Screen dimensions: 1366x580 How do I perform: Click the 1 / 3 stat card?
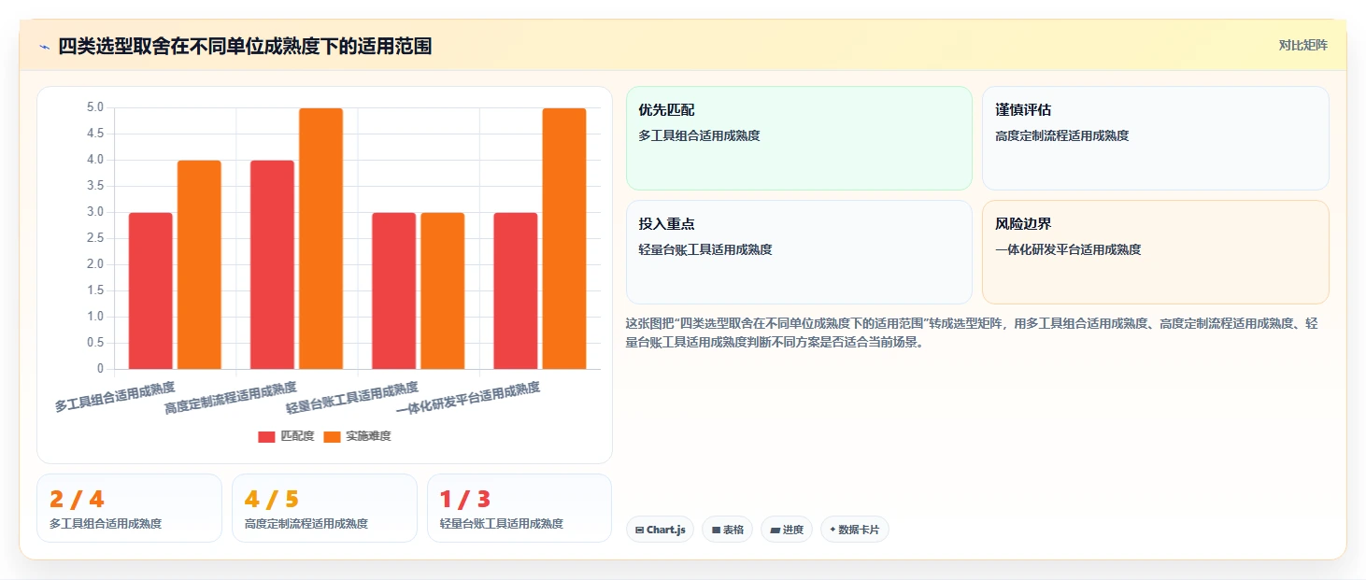click(x=519, y=508)
